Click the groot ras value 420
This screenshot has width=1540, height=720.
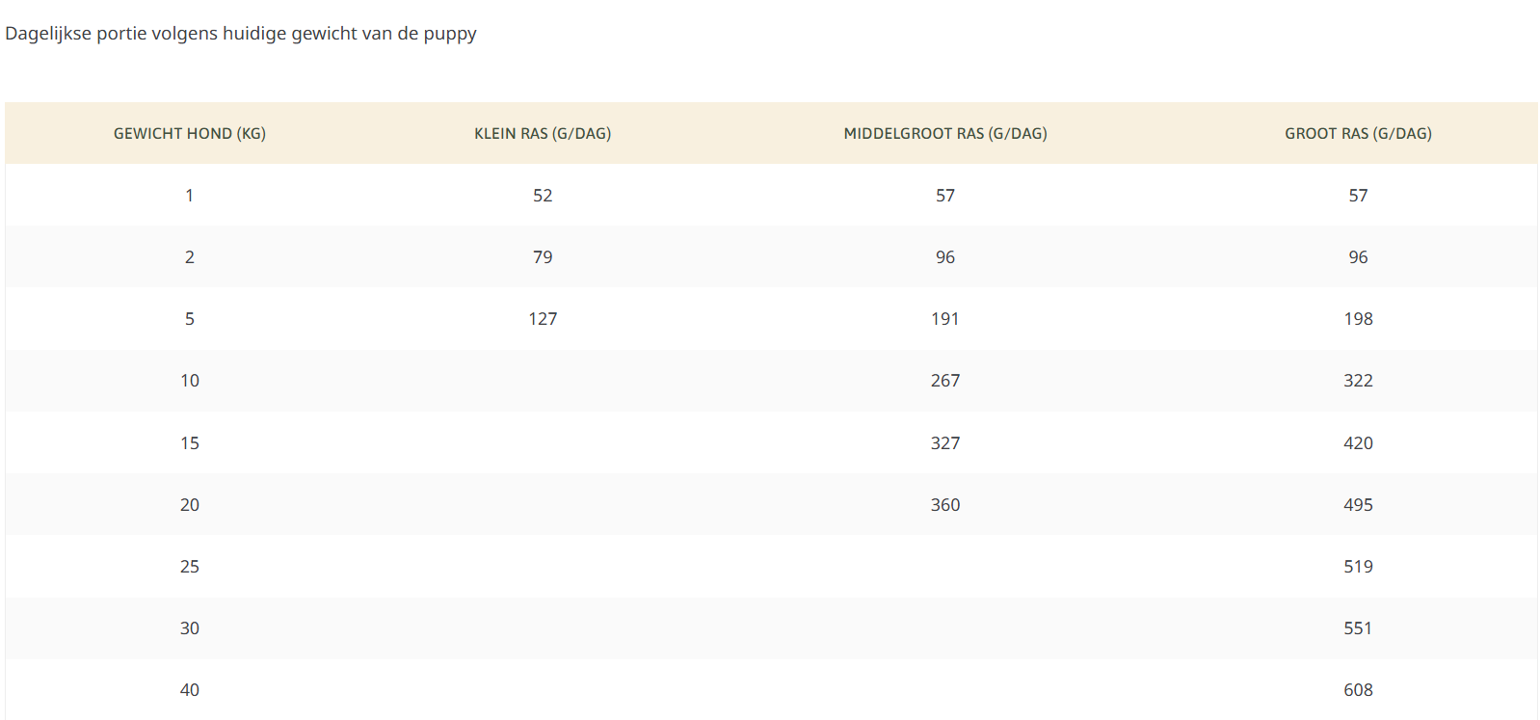1358,443
